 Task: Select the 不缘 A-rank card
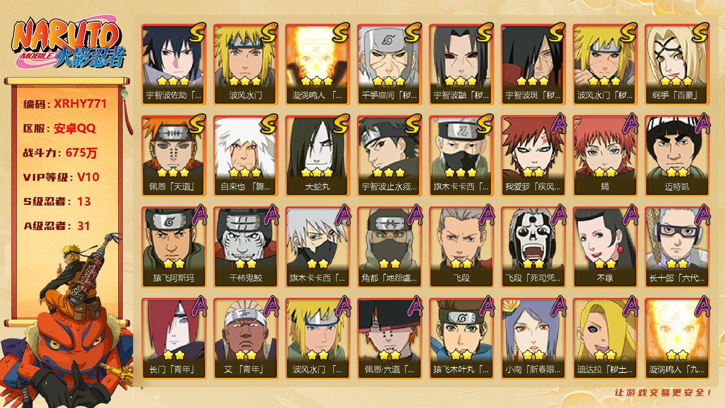point(605,247)
